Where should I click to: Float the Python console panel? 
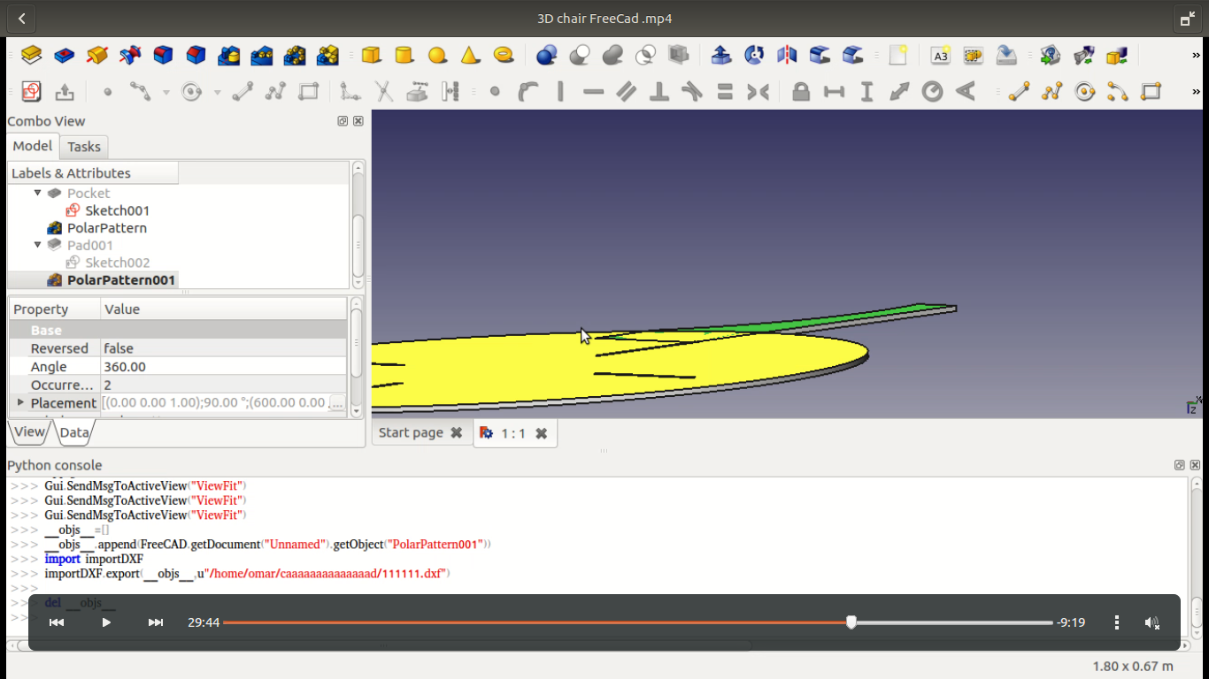point(1179,465)
